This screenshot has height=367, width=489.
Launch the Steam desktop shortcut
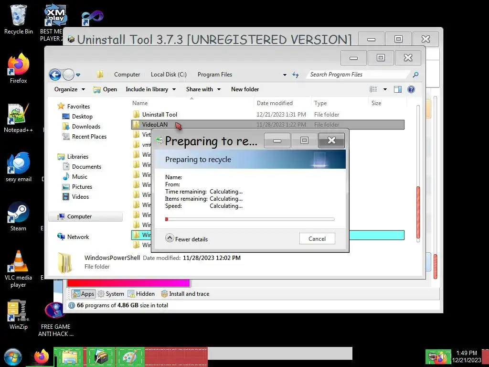[18, 216]
